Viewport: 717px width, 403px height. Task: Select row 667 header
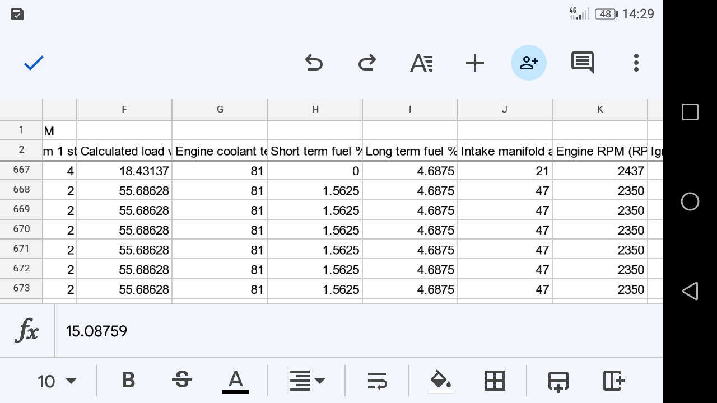(21, 170)
